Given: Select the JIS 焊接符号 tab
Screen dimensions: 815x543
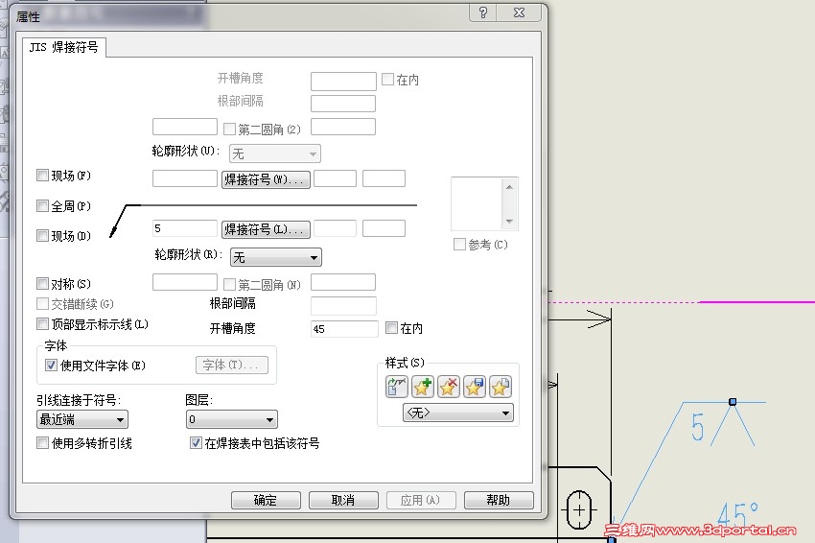Looking at the screenshot, I should coord(63,47).
